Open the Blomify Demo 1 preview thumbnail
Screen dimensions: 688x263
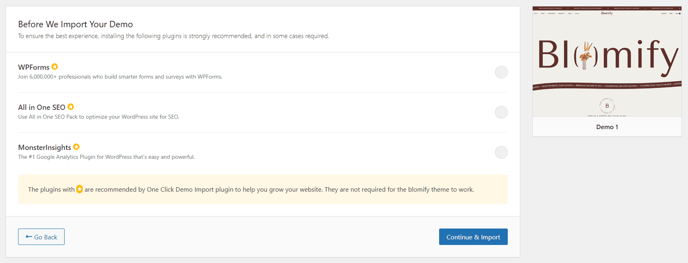pos(607,61)
